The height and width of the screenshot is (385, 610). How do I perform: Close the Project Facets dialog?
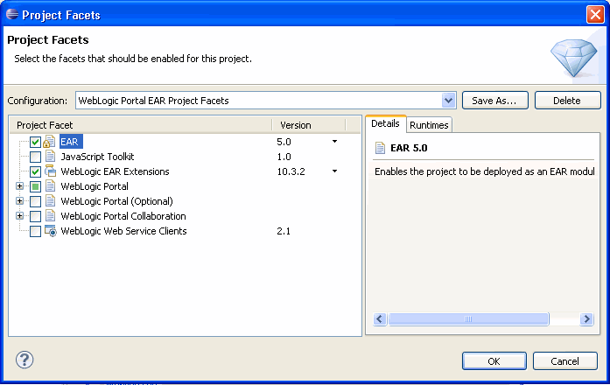[x=595, y=15]
